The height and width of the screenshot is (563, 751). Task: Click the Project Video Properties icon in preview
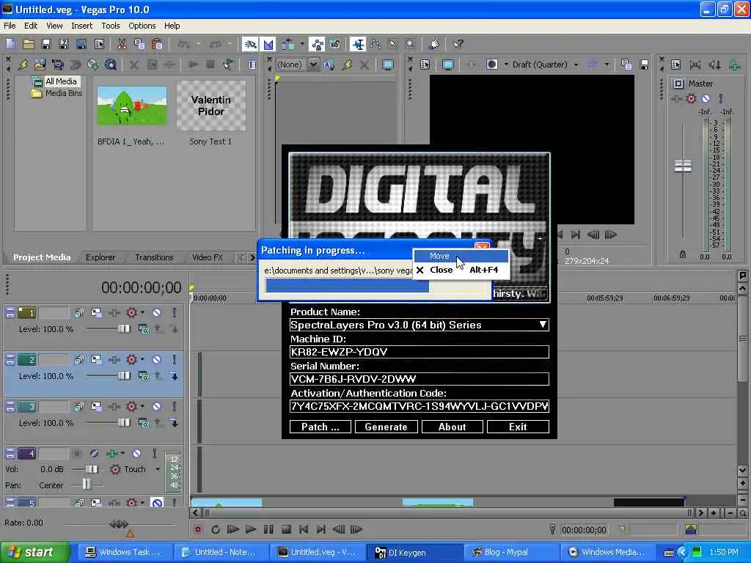click(425, 65)
